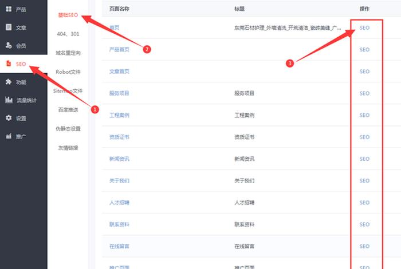Open the 伪静态设置 submenu item

[x=68, y=129]
